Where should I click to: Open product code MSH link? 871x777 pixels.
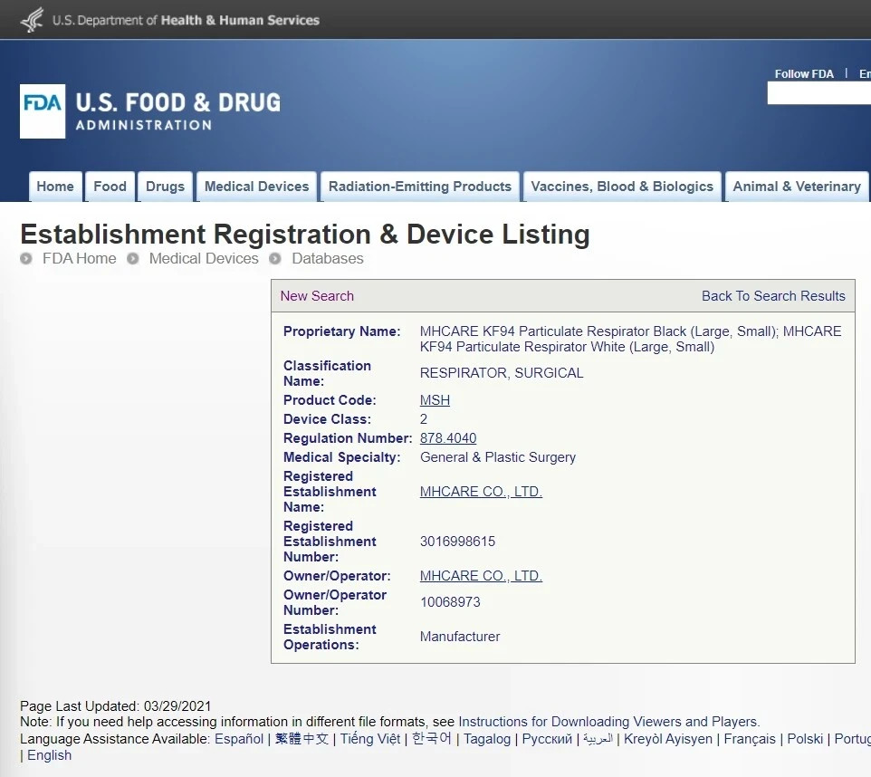(435, 400)
